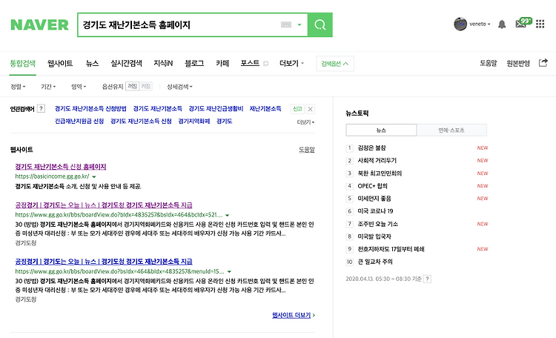This screenshot has width=556, height=338.
Task: Expand arrow next to basicincome.gg.go.kr URL
Action: [x=94, y=176]
